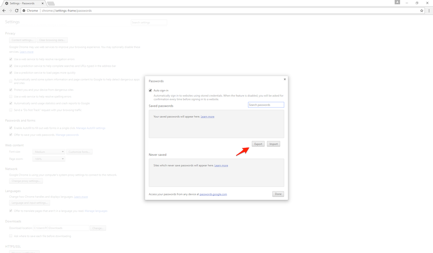Open the Privacy Learn more link

(x=27, y=52)
